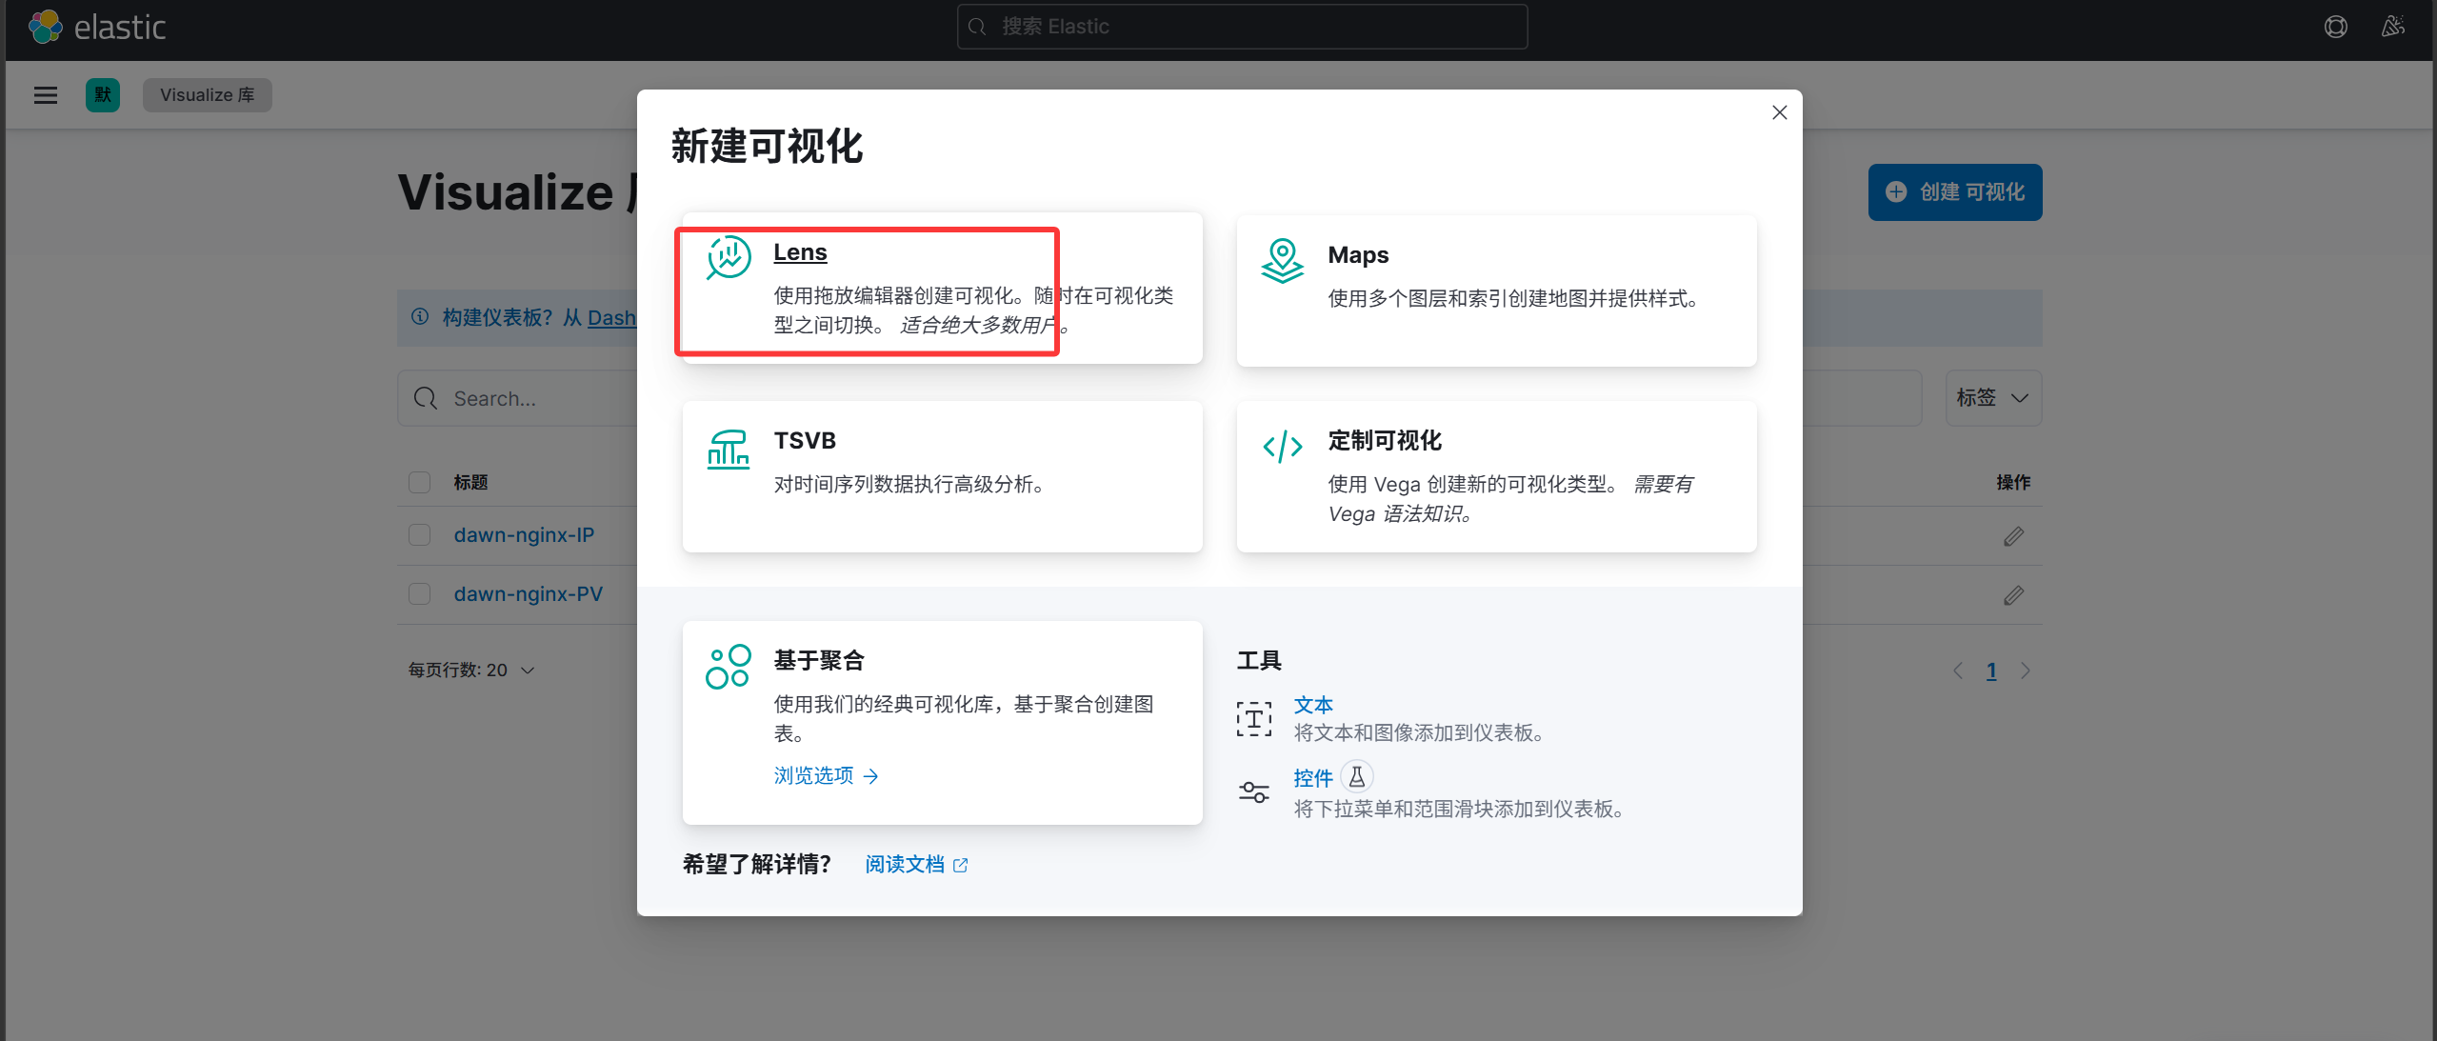Select the 基于聚合 card title

pos(818,660)
